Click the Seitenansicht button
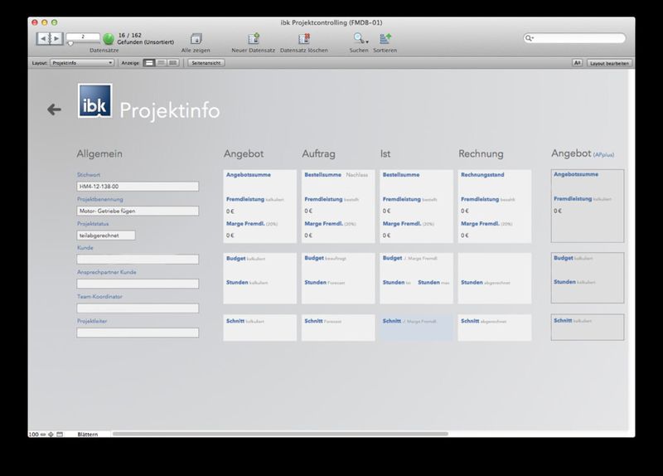663x476 pixels. [x=206, y=63]
